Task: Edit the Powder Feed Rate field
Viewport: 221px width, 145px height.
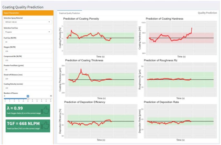Action: tap(27, 69)
